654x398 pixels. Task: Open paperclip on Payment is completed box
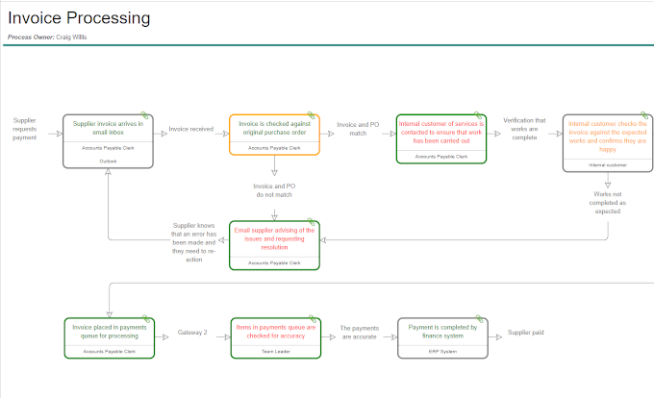(480, 319)
